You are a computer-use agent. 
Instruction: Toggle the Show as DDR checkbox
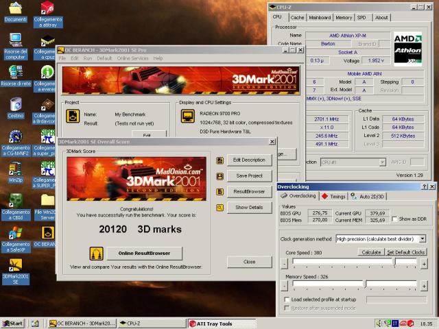pos(394,219)
